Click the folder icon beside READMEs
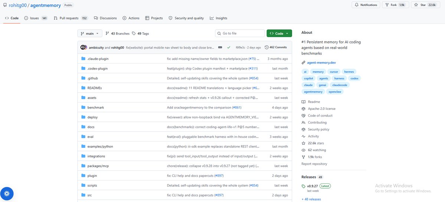Image resolution: width=445 pixels, height=202 pixels. (83, 88)
